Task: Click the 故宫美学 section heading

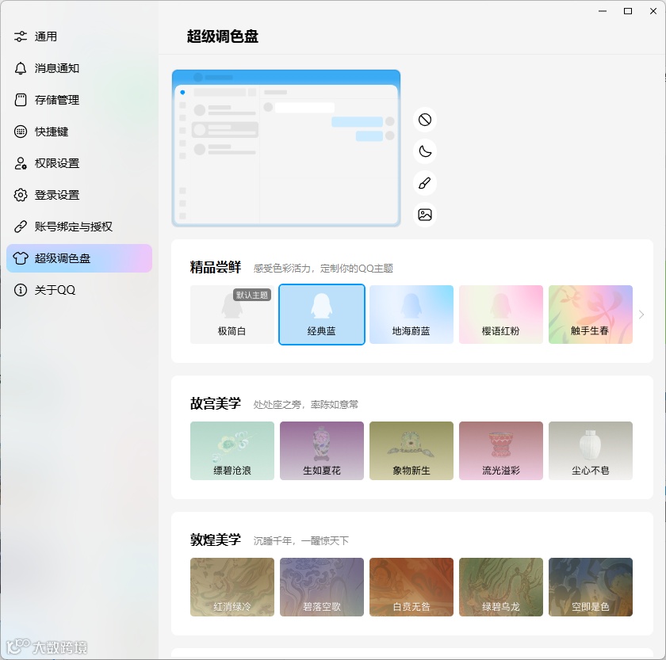Action: pos(216,403)
